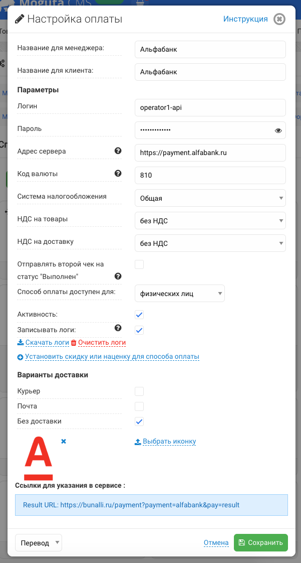Viewport: 301px width, 563px height.
Task: Focus the Пароль input field
Action: (210, 130)
